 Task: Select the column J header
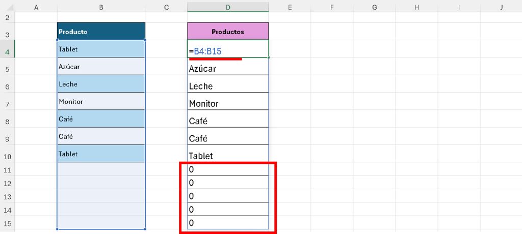(502, 7)
